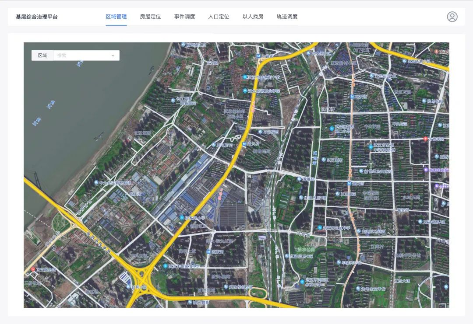Go to the 人口定位 tab
This screenshot has width=473, height=324.
point(219,17)
